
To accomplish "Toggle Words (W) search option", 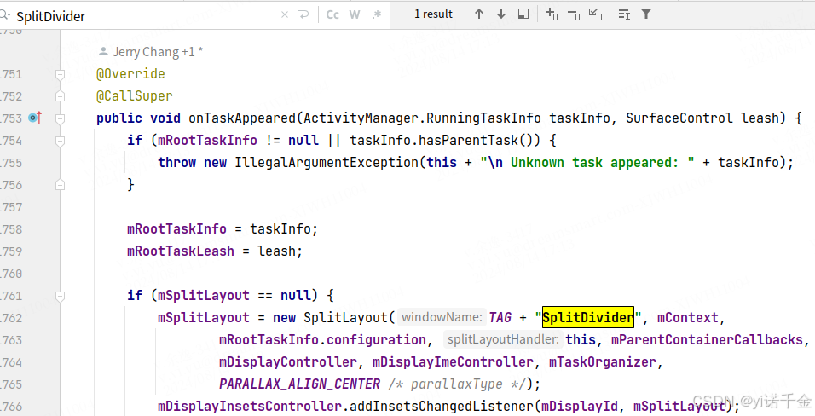I will click(x=355, y=14).
